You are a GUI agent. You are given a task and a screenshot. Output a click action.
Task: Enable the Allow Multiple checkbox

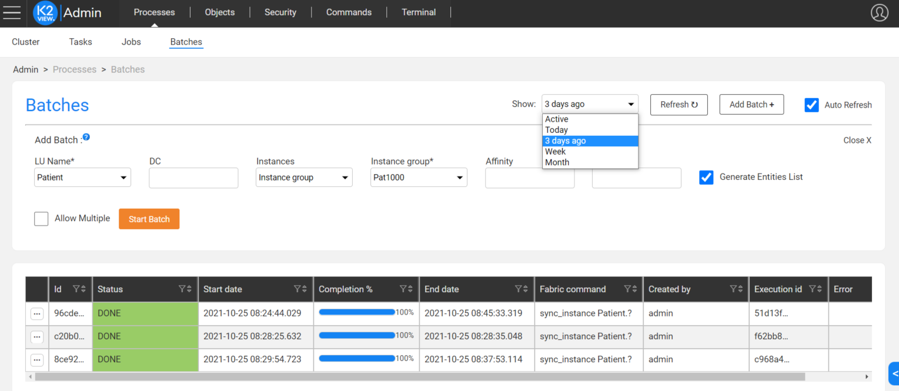41,219
